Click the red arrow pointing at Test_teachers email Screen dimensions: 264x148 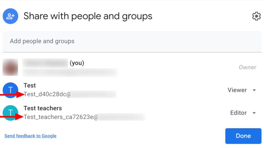point(12,117)
